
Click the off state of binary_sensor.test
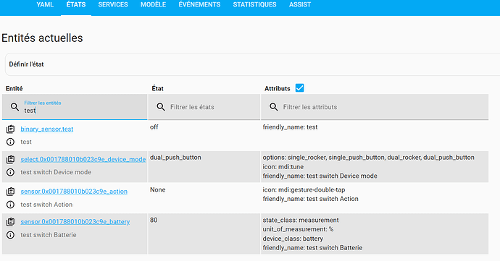pos(154,127)
